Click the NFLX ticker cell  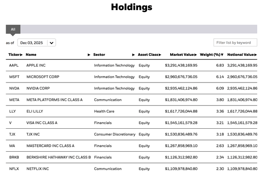14,169
